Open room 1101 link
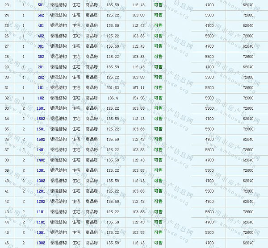This screenshot has height=248, width=268. coord(41,211)
